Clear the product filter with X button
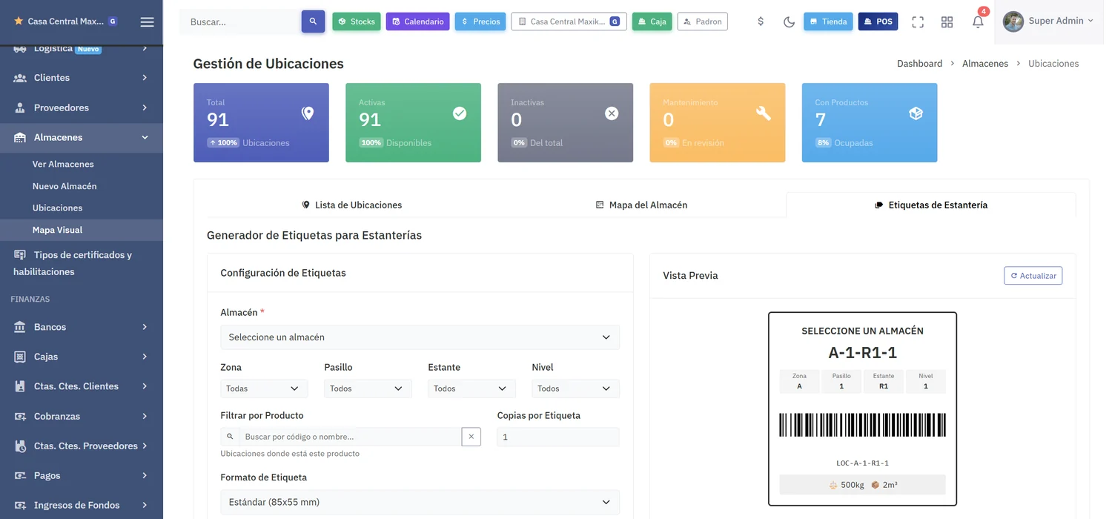 471,437
